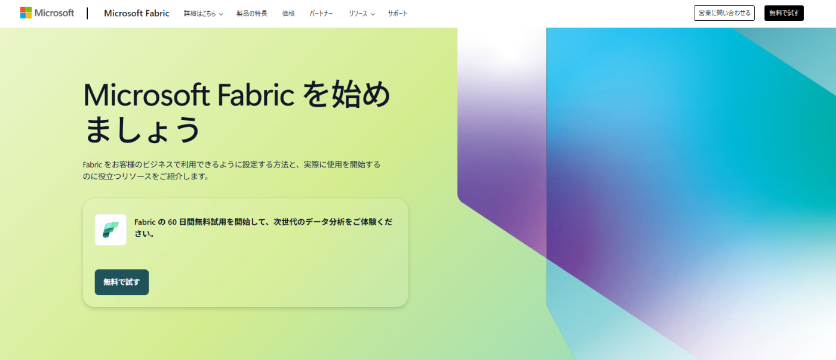
Task: Click the Microsoft logo
Action: click(47, 13)
